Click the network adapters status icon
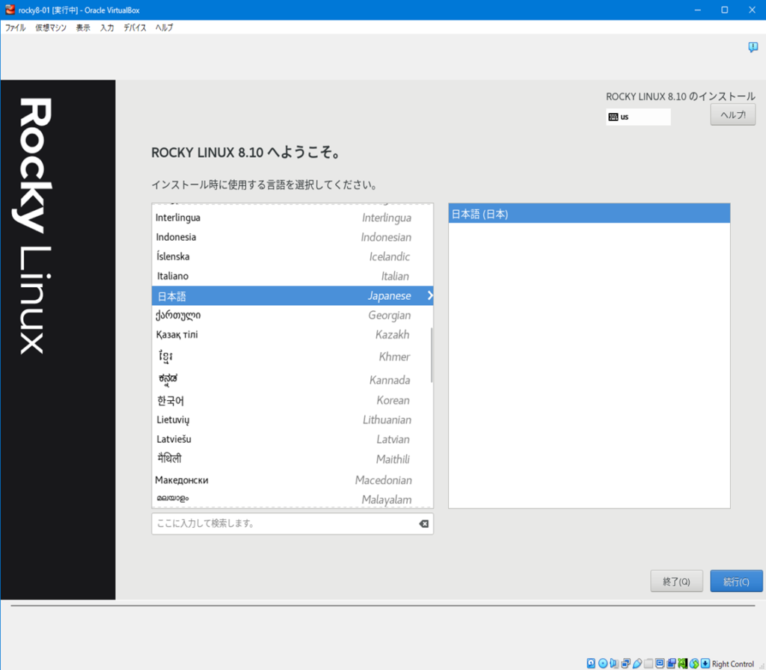 [626, 663]
